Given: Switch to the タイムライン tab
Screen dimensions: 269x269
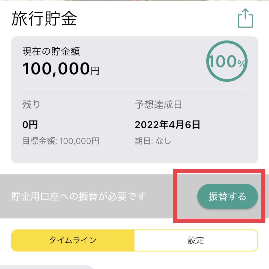Looking at the screenshot, I should click(x=73, y=240).
